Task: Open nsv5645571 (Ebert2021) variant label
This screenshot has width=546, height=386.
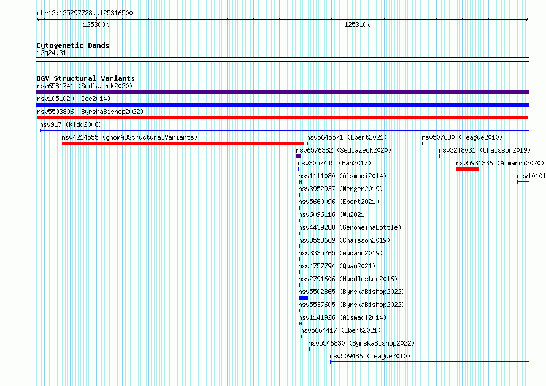Action: click(x=347, y=137)
